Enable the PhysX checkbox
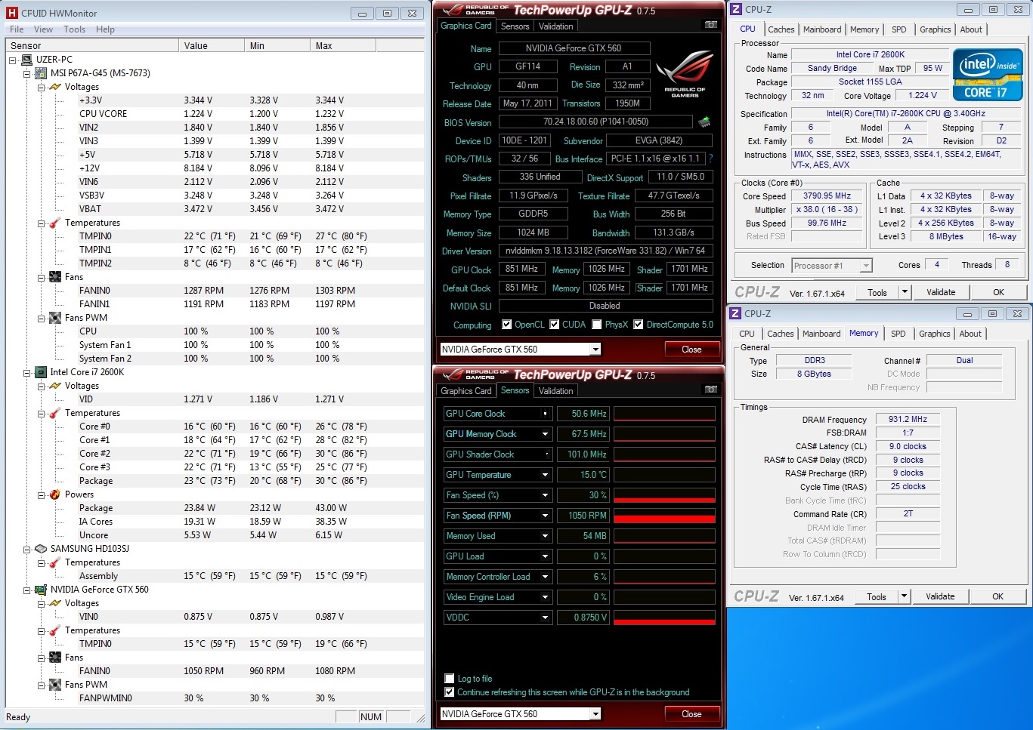Viewport: 1033px width, 730px height. click(x=597, y=325)
